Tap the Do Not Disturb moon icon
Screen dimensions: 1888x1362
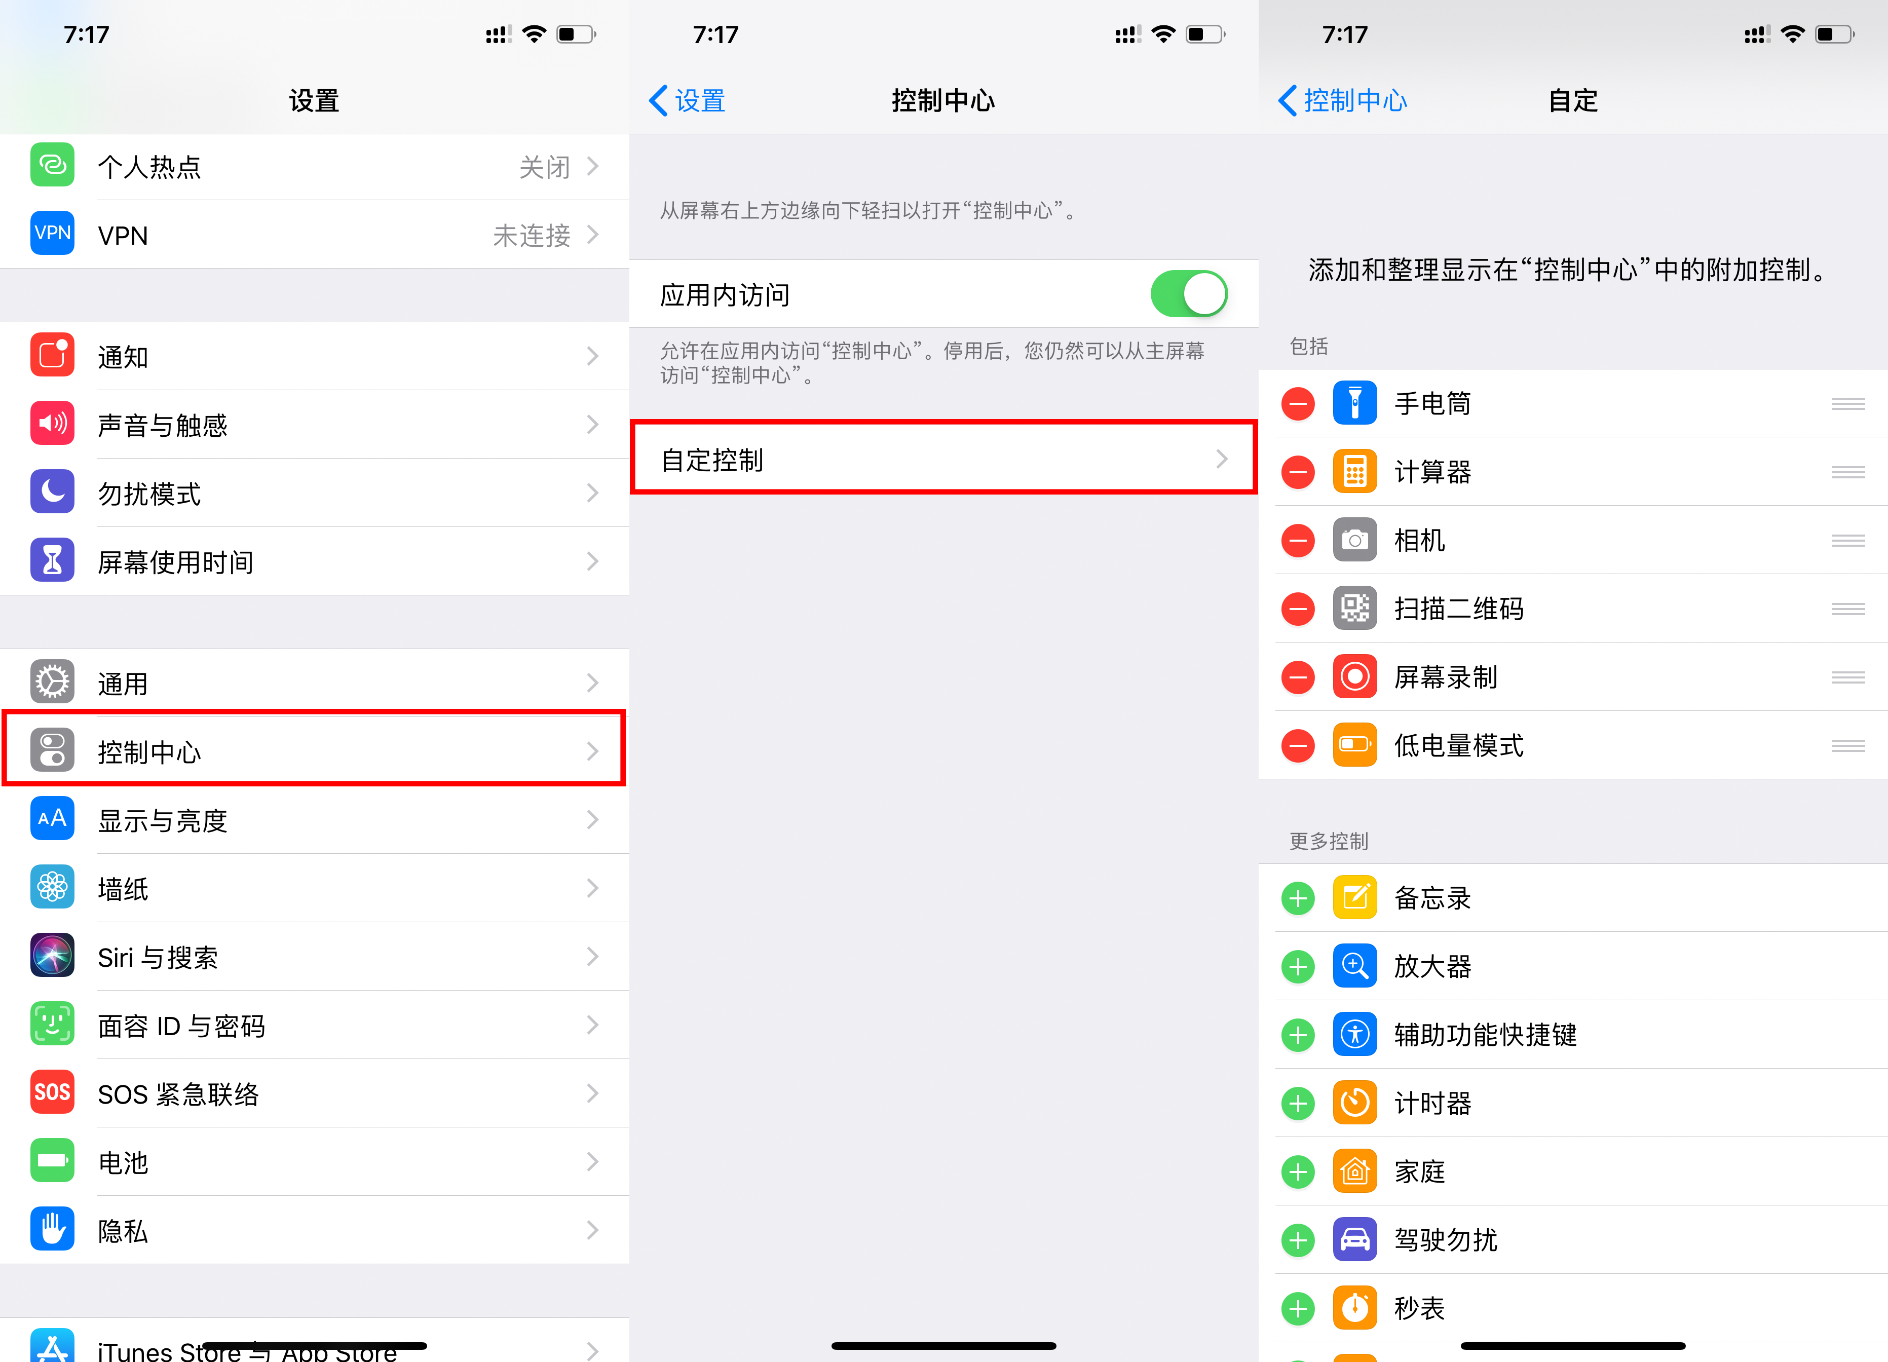[53, 493]
